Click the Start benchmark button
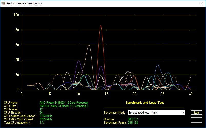 coord(196,113)
